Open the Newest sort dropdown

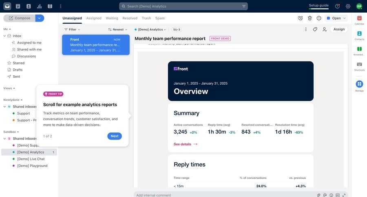[x=118, y=29]
